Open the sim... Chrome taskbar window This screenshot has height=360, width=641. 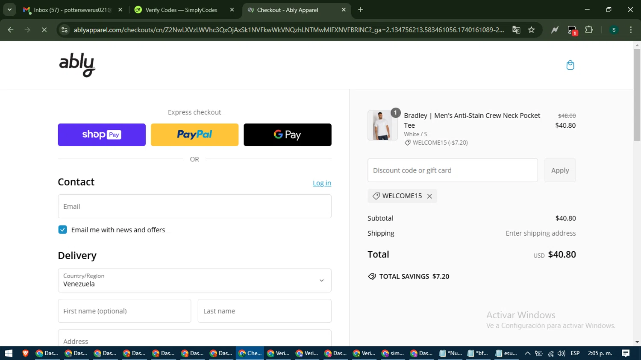(x=393, y=353)
